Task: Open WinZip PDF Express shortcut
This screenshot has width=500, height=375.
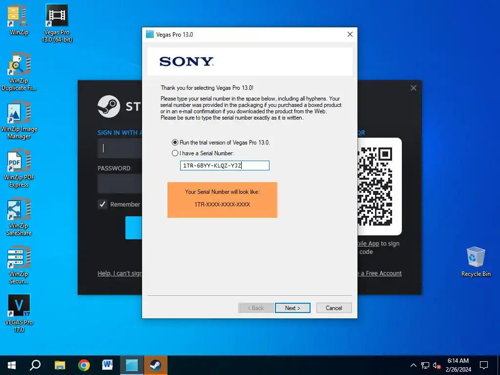Action: click(19, 168)
